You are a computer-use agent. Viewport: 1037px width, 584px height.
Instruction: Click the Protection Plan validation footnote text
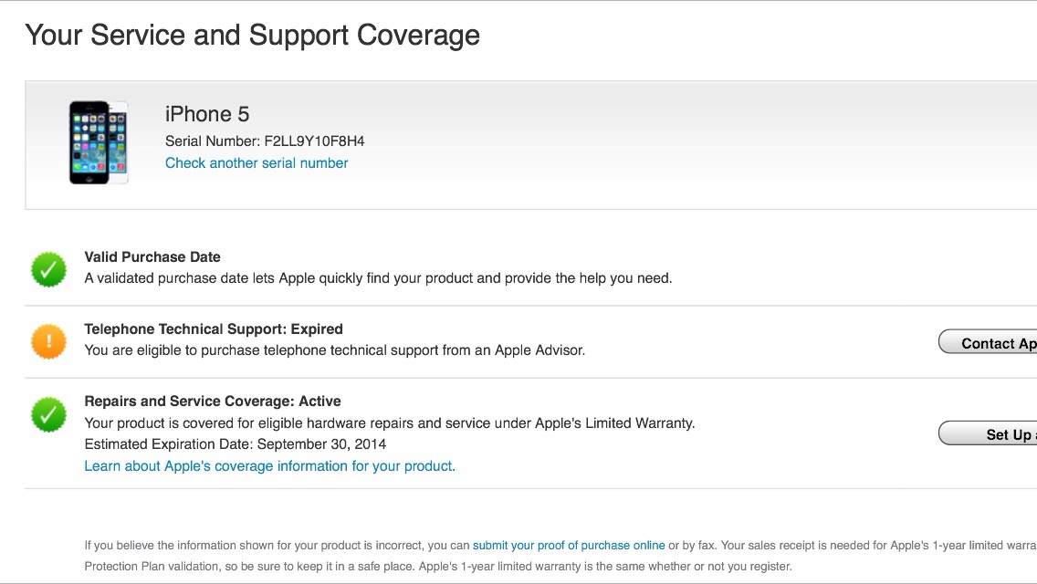(438, 567)
